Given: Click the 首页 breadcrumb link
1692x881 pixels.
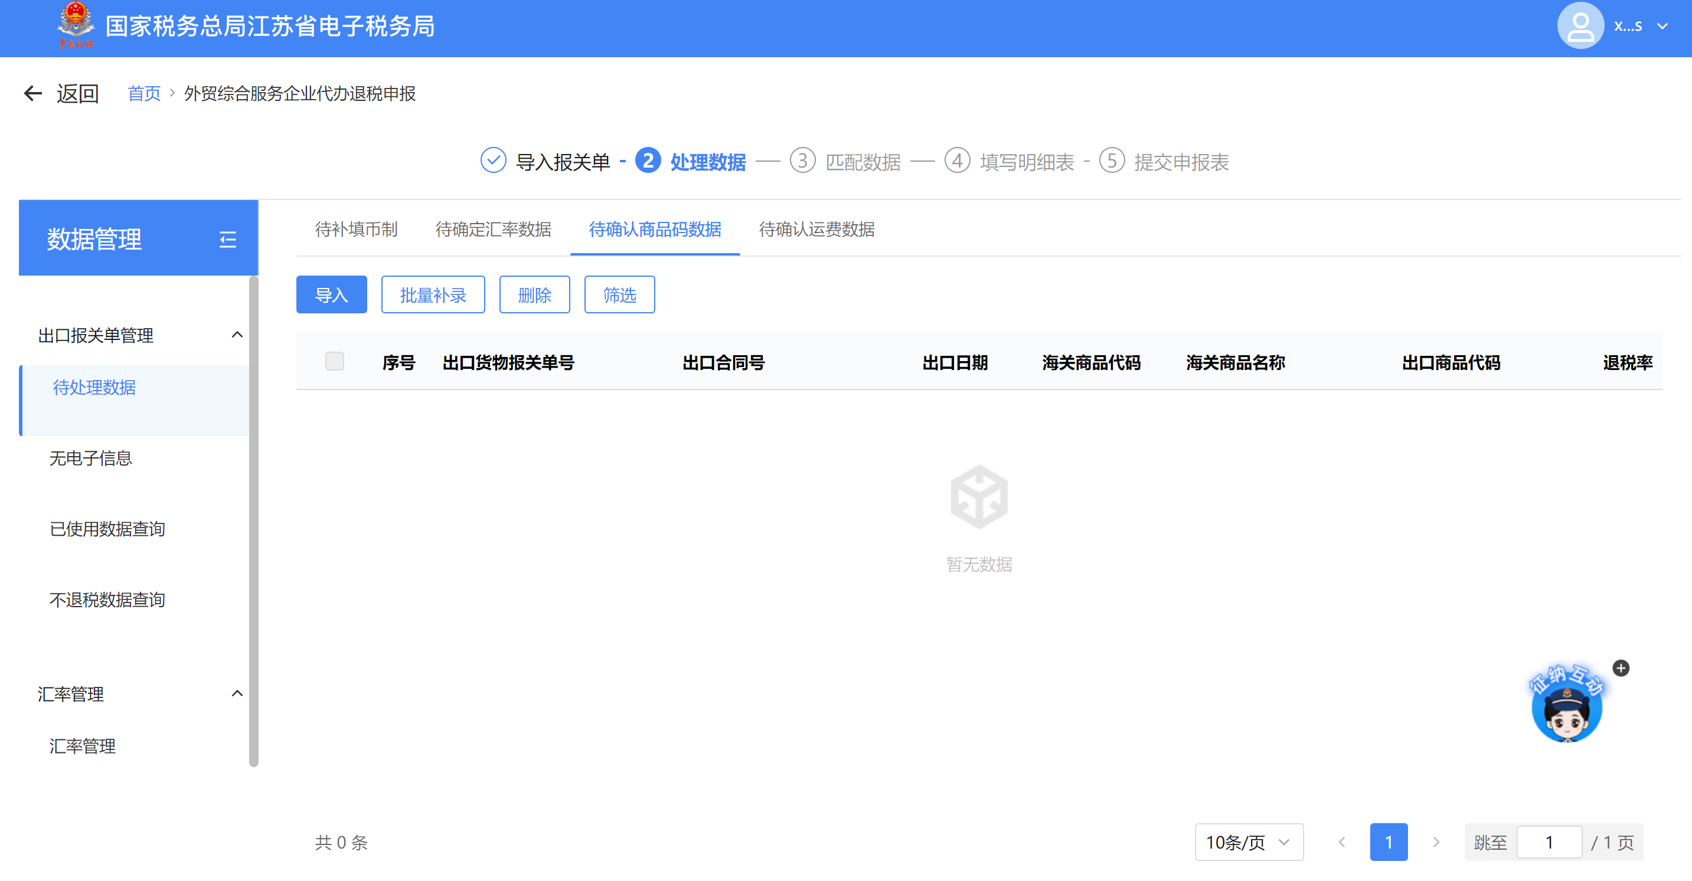Looking at the screenshot, I should 144,94.
